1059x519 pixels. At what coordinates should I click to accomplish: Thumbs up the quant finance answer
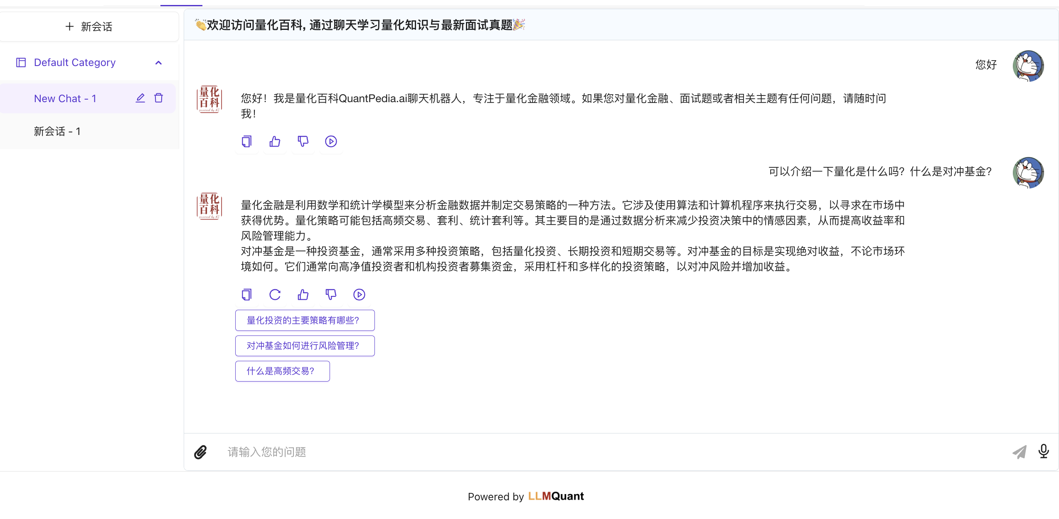pos(303,295)
